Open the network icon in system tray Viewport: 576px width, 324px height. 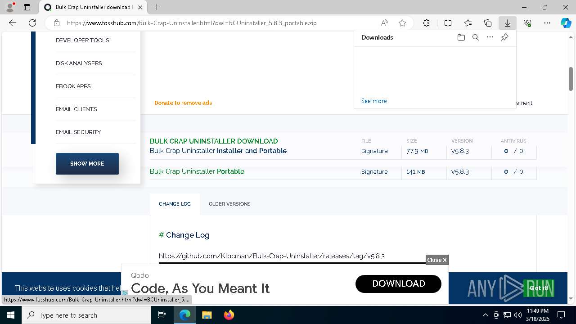coord(507,315)
